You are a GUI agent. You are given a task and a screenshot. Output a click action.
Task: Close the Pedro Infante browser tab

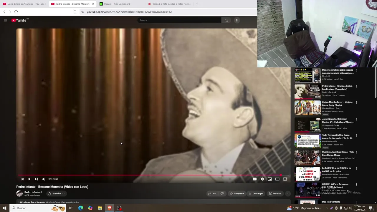click(93, 4)
